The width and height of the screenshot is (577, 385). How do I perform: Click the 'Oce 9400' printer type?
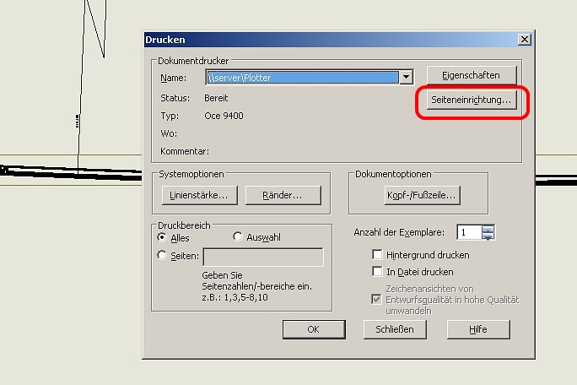pyautogui.click(x=224, y=116)
